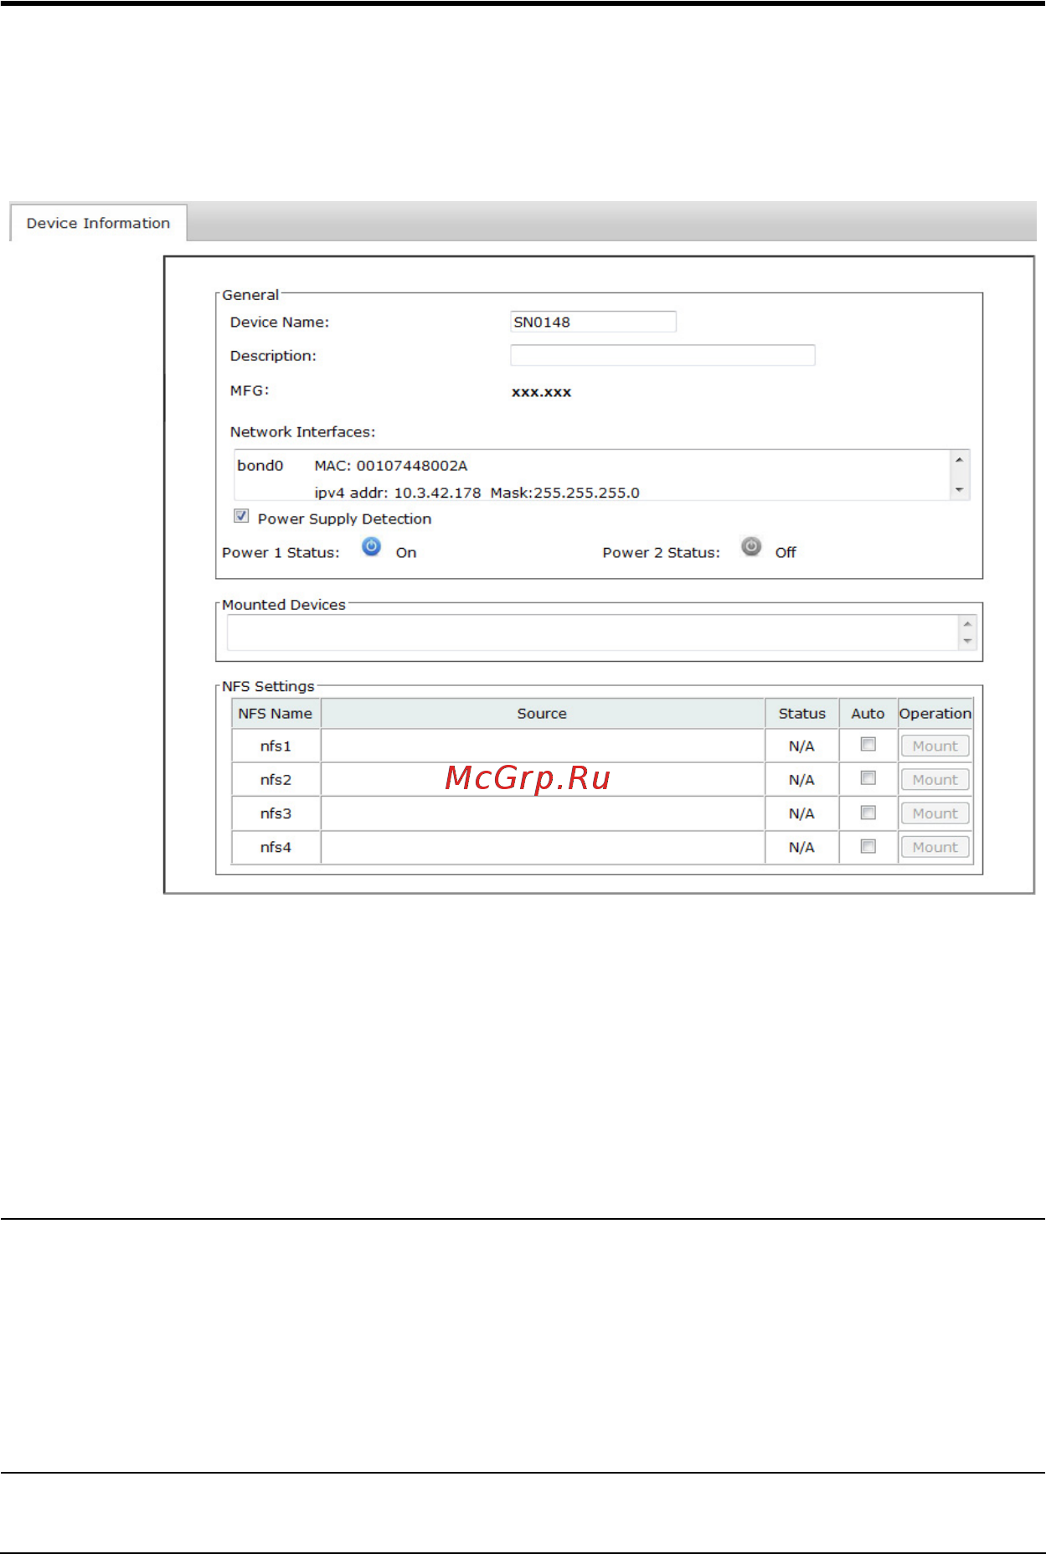Toggle the Power Supply Detection checkbox
Viewport: 1046px width, 1554px height.
tap(241, 516)
